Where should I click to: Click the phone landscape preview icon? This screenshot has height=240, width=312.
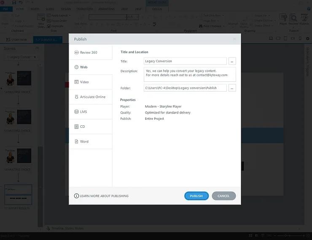pyautogui.click(x=293, y=38)
